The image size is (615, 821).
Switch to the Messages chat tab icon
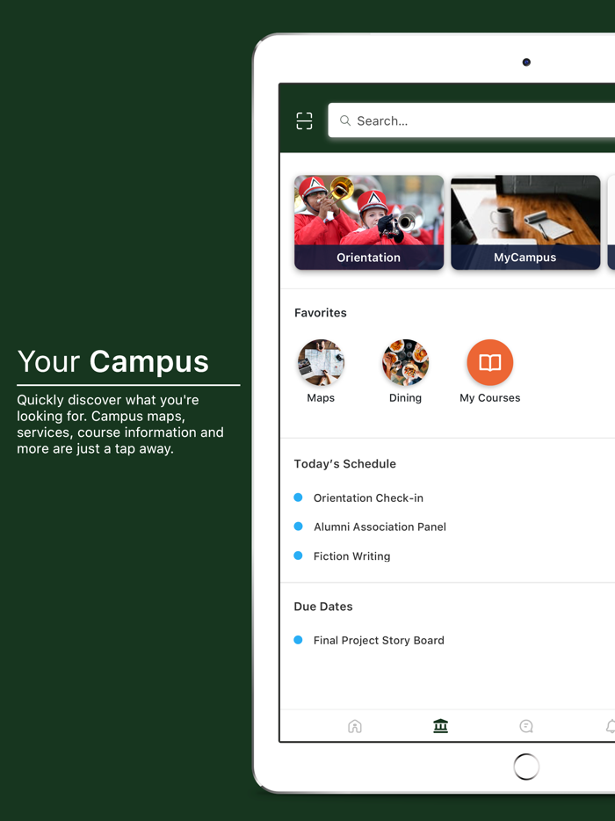(x=526, y=726)
